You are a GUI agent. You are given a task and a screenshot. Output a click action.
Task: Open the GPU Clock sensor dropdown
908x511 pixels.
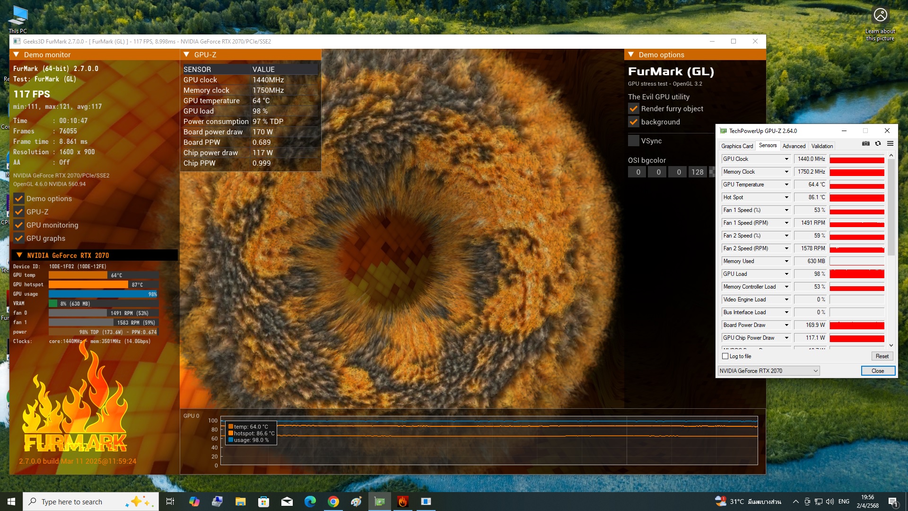tap(786, 159)
